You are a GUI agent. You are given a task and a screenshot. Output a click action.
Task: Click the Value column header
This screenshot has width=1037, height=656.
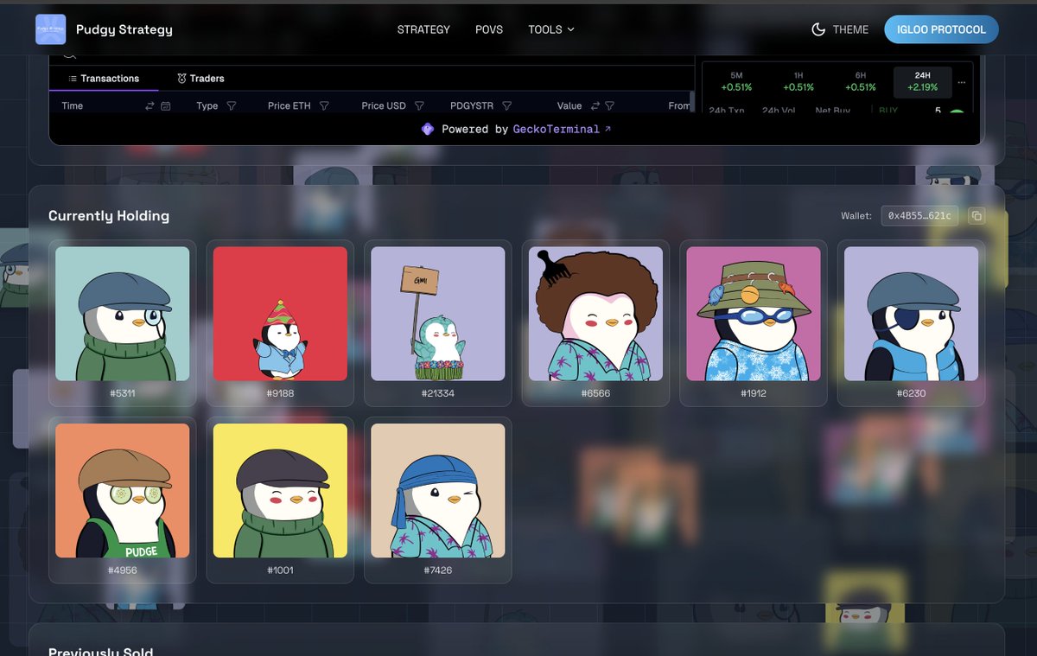pos(569,106)
